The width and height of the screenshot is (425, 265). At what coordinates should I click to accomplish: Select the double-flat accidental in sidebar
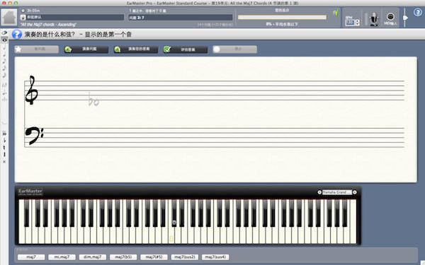click(x=4, y=134)
